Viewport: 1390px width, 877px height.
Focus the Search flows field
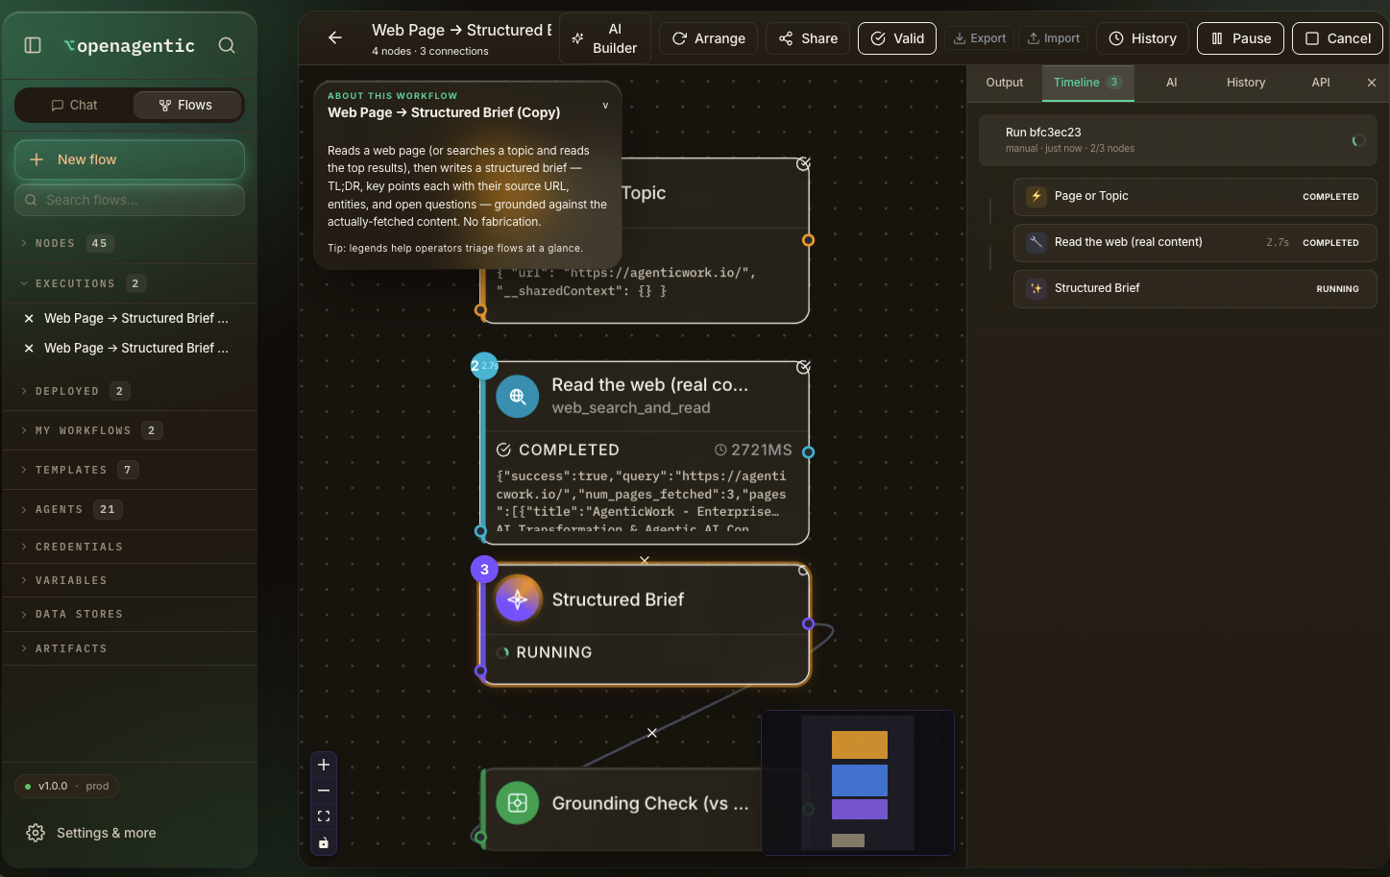click(x=130, y=200)
